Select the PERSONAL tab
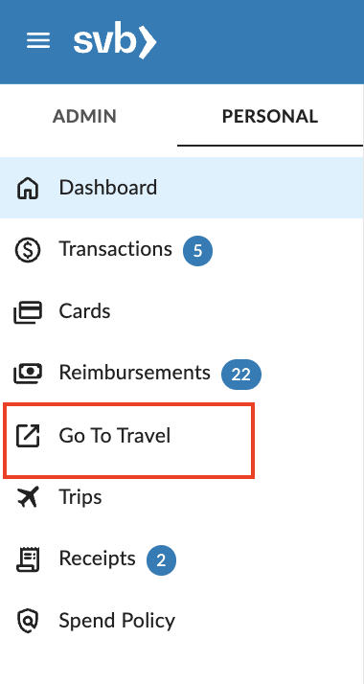The height and width of the screenshot is (684, 364). coord(270,117)
